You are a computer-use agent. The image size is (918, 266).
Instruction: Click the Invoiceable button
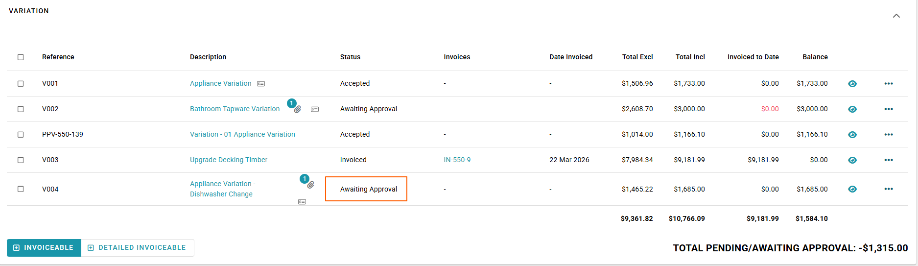tap(44, 248)
